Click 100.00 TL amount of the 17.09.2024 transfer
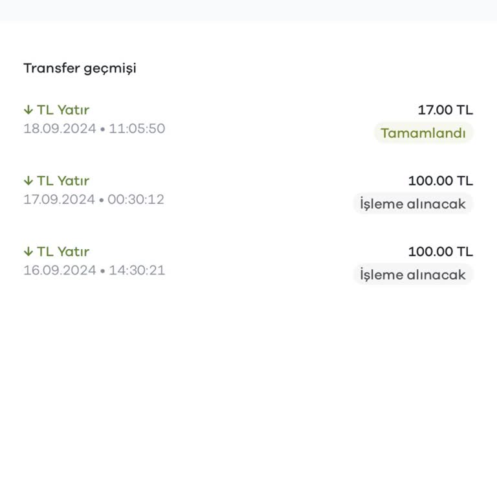The image size is (497, 497). 440,181
